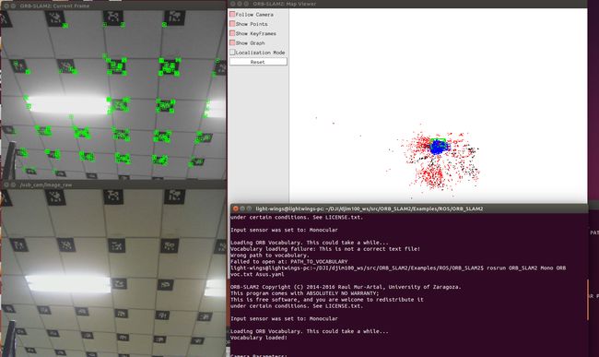Click the rosrun ORB_SLAM2 Mono command text
This screenshot has width=599, height=357.
tap(526, 268)
